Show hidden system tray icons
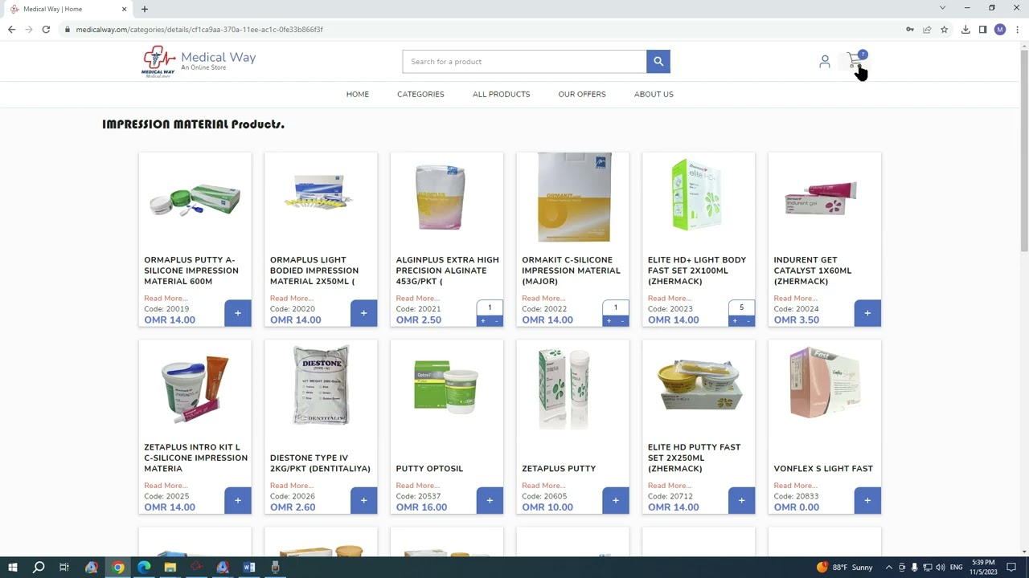 tap(888, 567)
